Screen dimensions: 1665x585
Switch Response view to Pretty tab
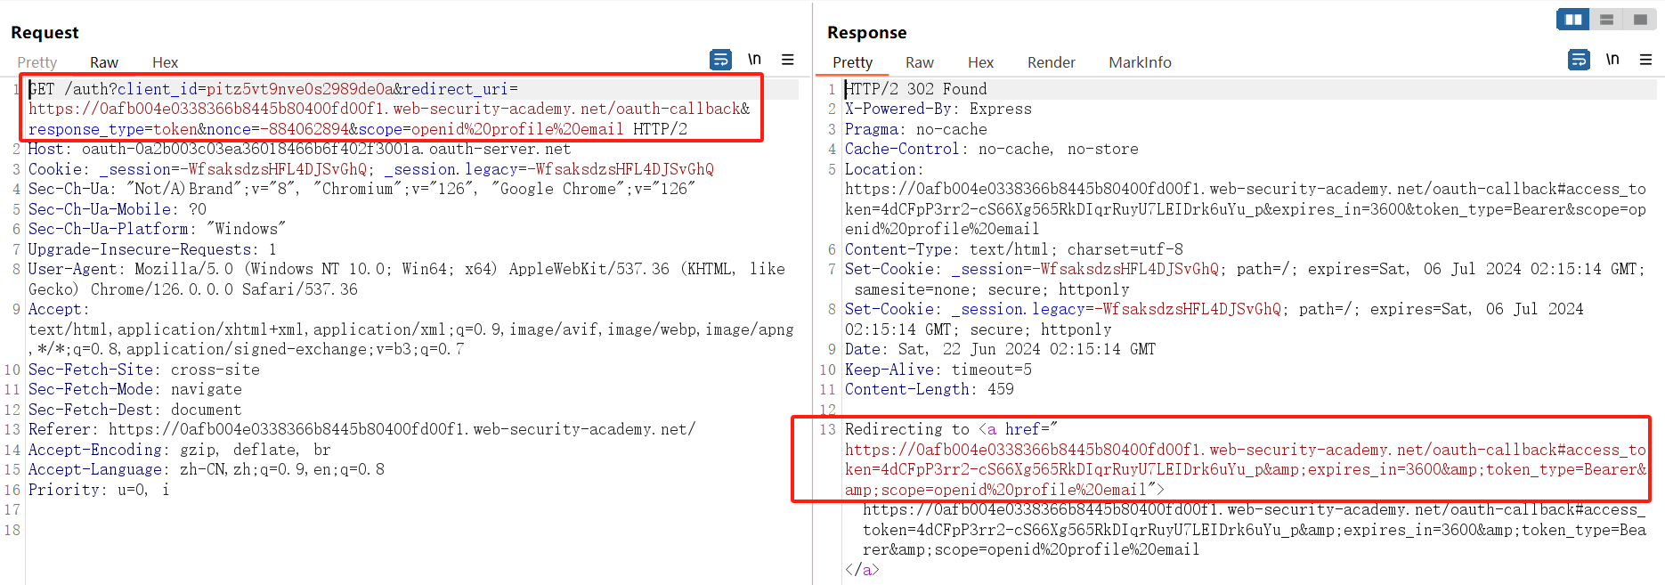pos(853,62)
